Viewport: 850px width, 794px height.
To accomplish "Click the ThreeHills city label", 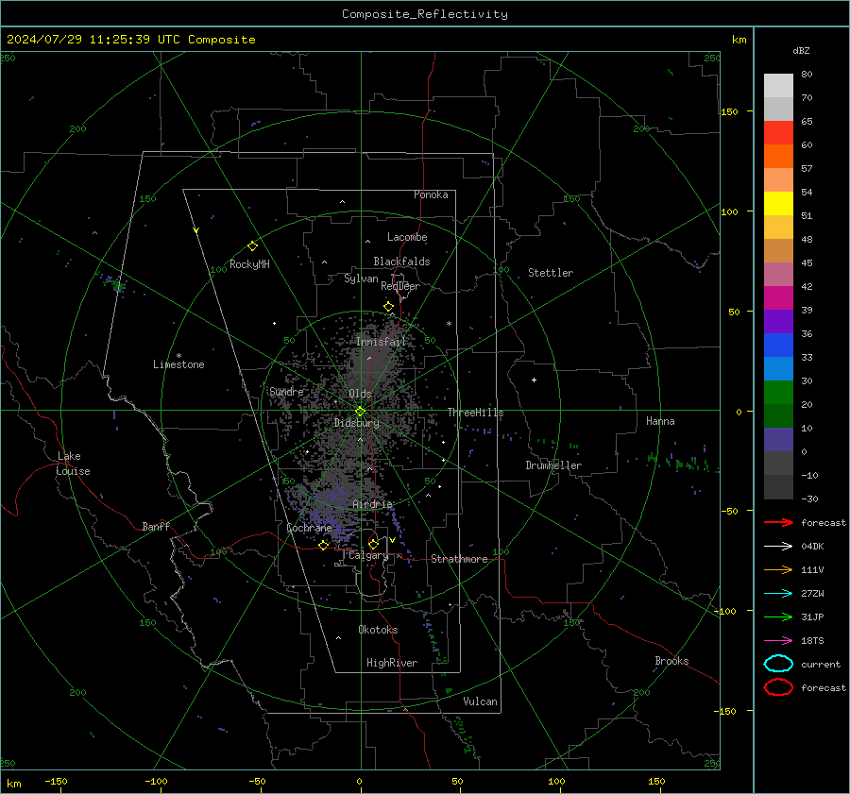I will [x=475, y=413].
